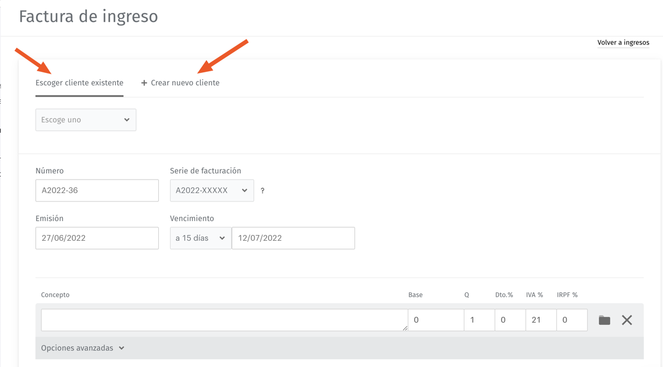Focus the Emisión date field
663x367 pixels.
pyautogui.click(x=96, y=238)
